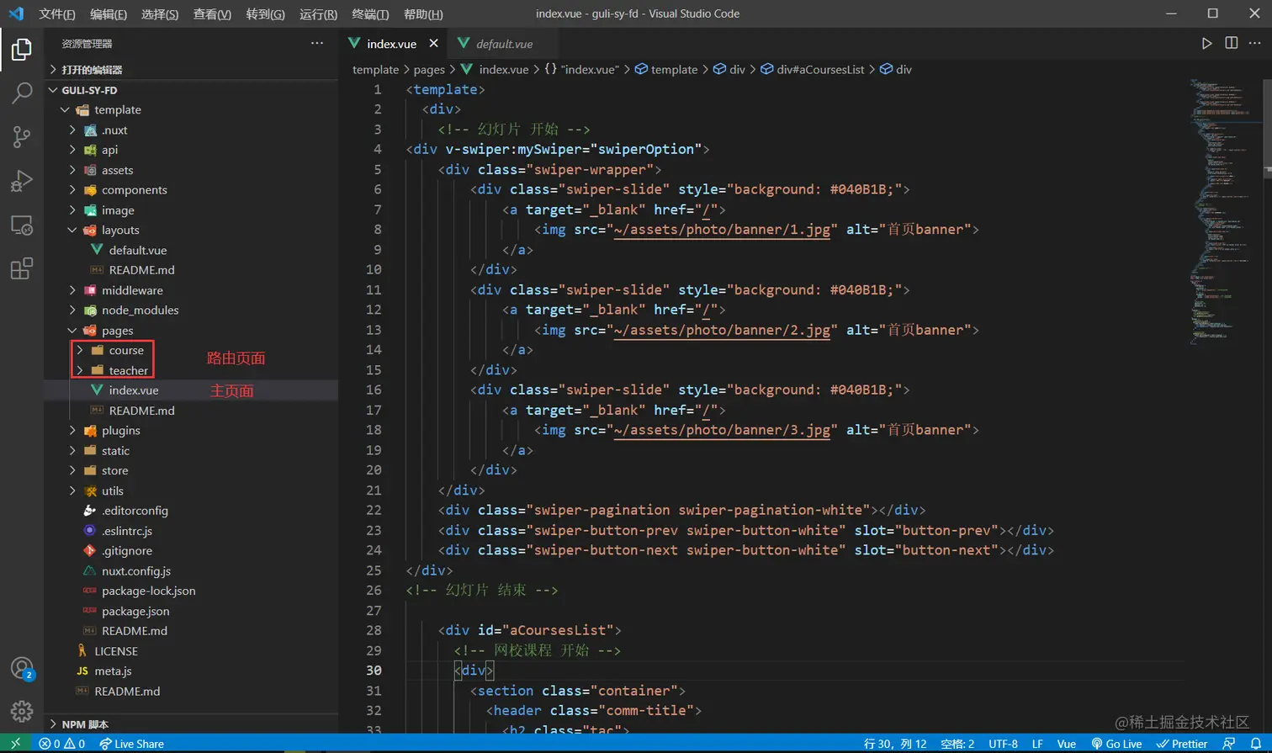Image resolution: width=1272 pixels, height=753 pixels.
Task: Open the Run and Debug view icon
Action: pos(22,180)
